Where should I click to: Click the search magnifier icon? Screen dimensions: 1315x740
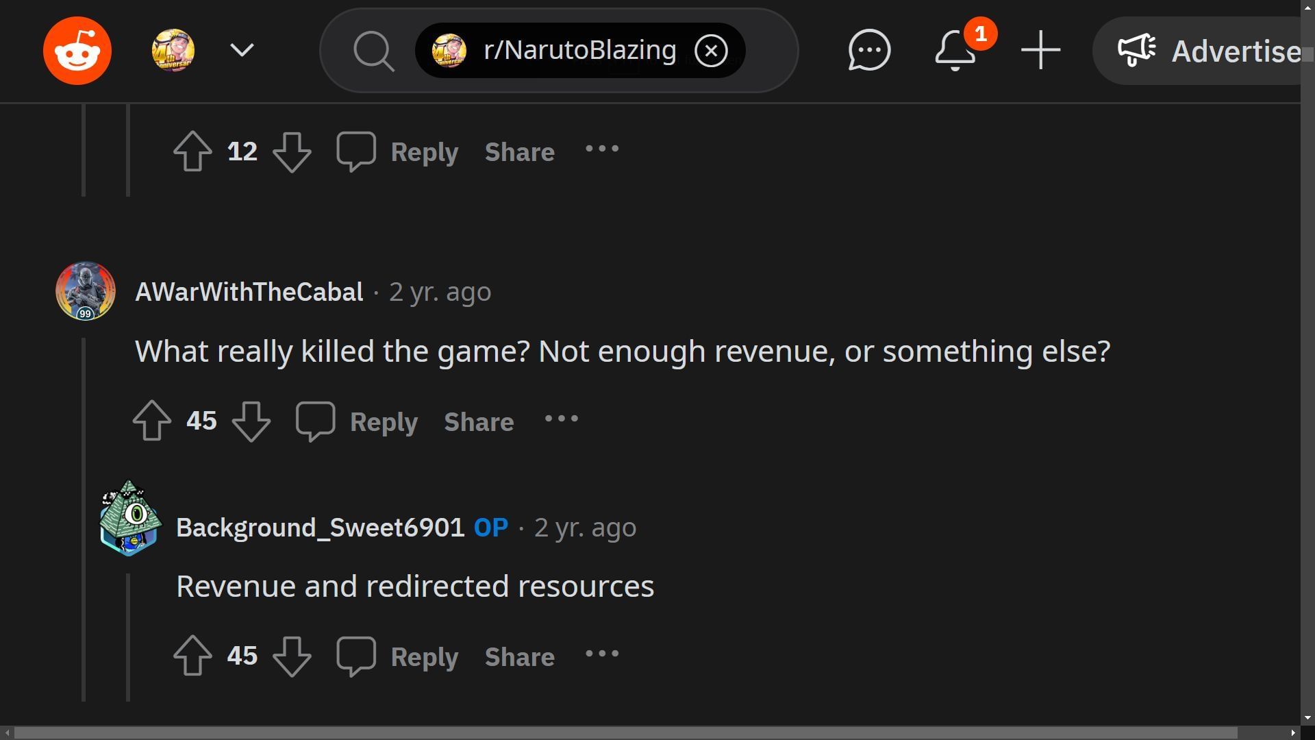coord(373,51)
